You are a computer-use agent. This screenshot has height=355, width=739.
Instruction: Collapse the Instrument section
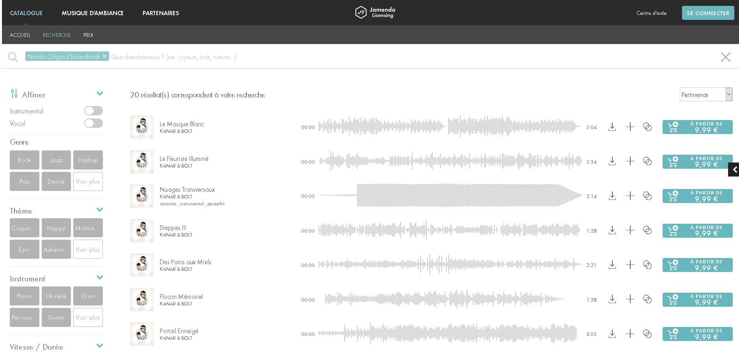[x=100, y=277]
